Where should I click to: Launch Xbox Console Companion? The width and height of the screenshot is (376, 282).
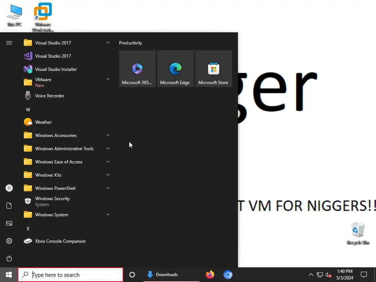point(66,241)
